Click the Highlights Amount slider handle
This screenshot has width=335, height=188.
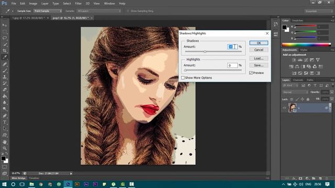185,70
